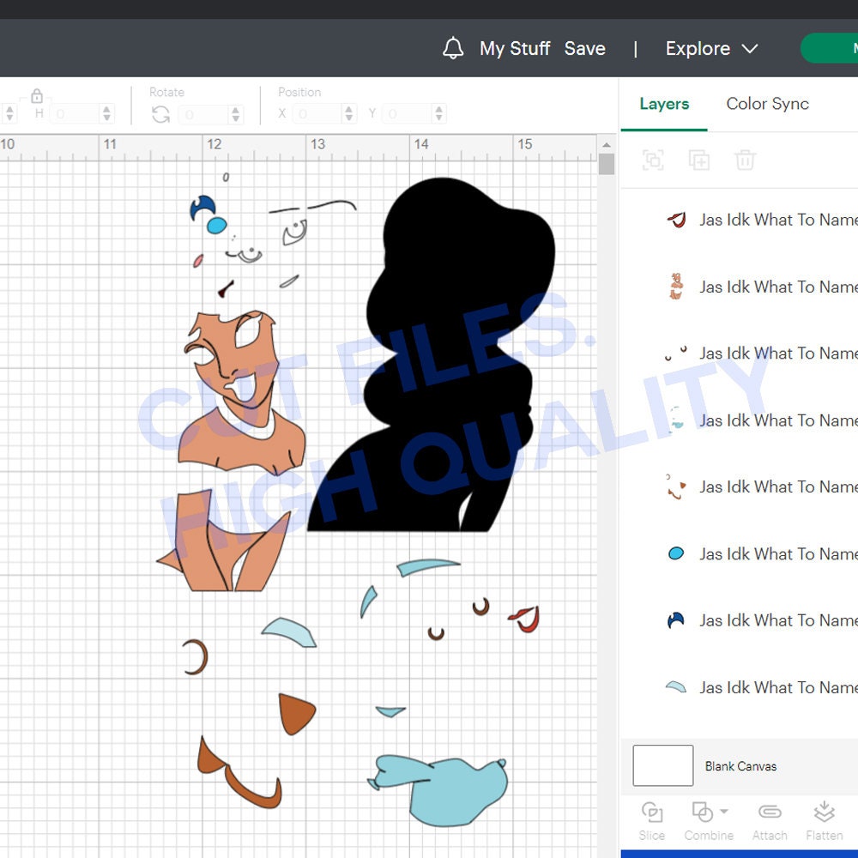Focus the Position Y field
Screen dimensions: 858x858
(x=407, y=114)
